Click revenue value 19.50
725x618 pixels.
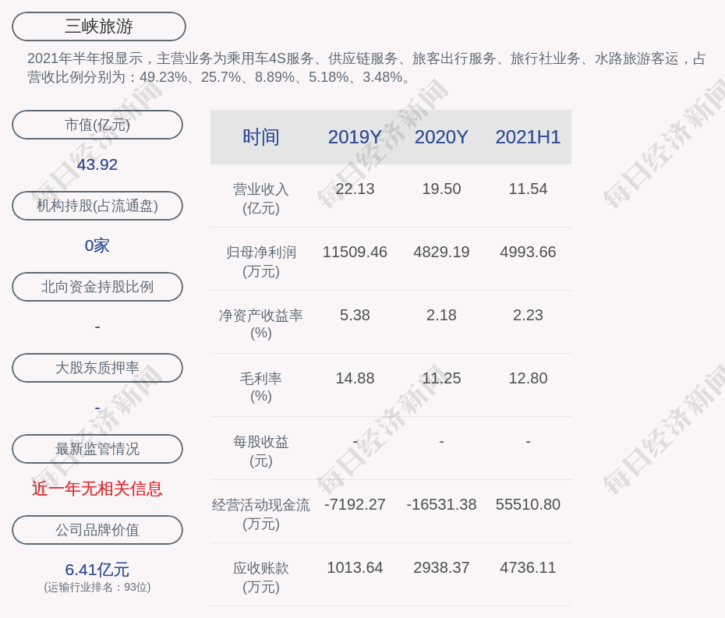tap(441, 189)
